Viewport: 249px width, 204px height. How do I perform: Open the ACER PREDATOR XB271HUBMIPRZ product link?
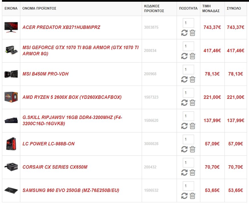(x=61, y=27)
